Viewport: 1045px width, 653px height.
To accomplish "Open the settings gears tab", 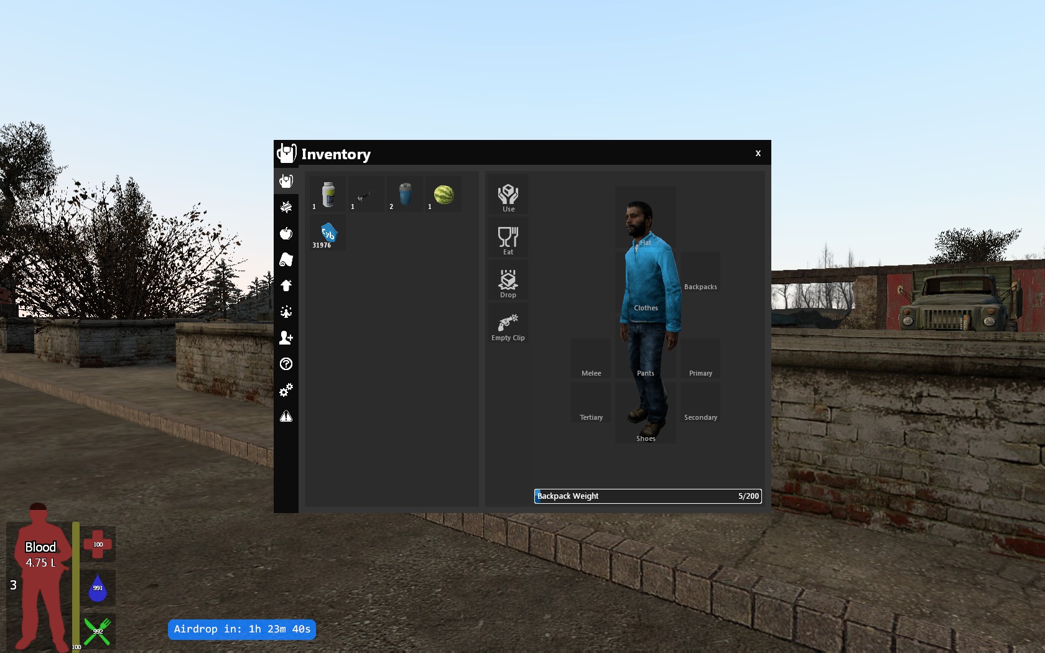I will [286, 390].
